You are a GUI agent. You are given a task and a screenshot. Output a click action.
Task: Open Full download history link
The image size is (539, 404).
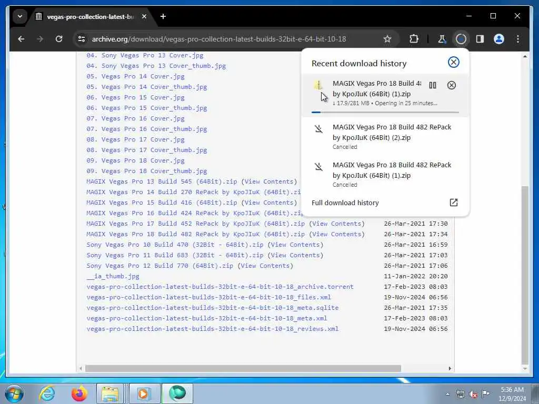click(x=345, y=203)
